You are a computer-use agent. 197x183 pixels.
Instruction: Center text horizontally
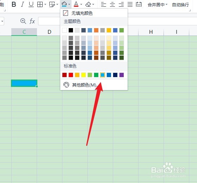tap(112, 5)
